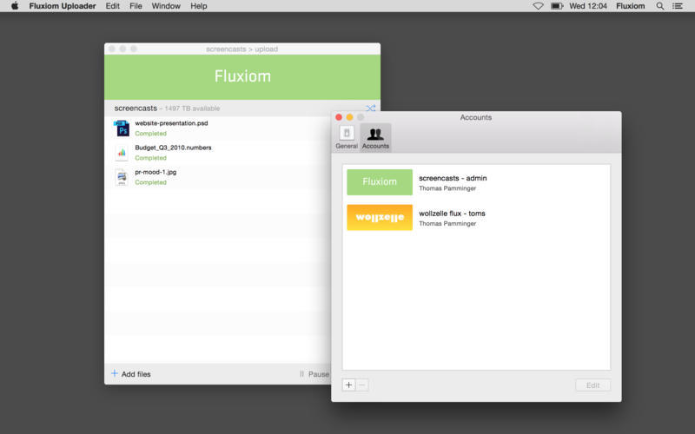Image resolution: width=695 pixels, height=434 pixels.
Task: Click the Fluxiom user name in the menu bar
Action: pos(631,6)
